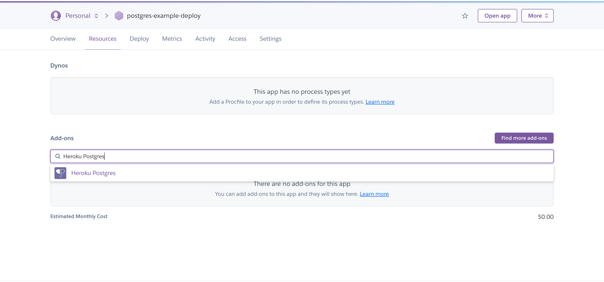This screenshot has height=282, width=604.
Task: Open Learn more link about Procfile
Action: [380, 102]
